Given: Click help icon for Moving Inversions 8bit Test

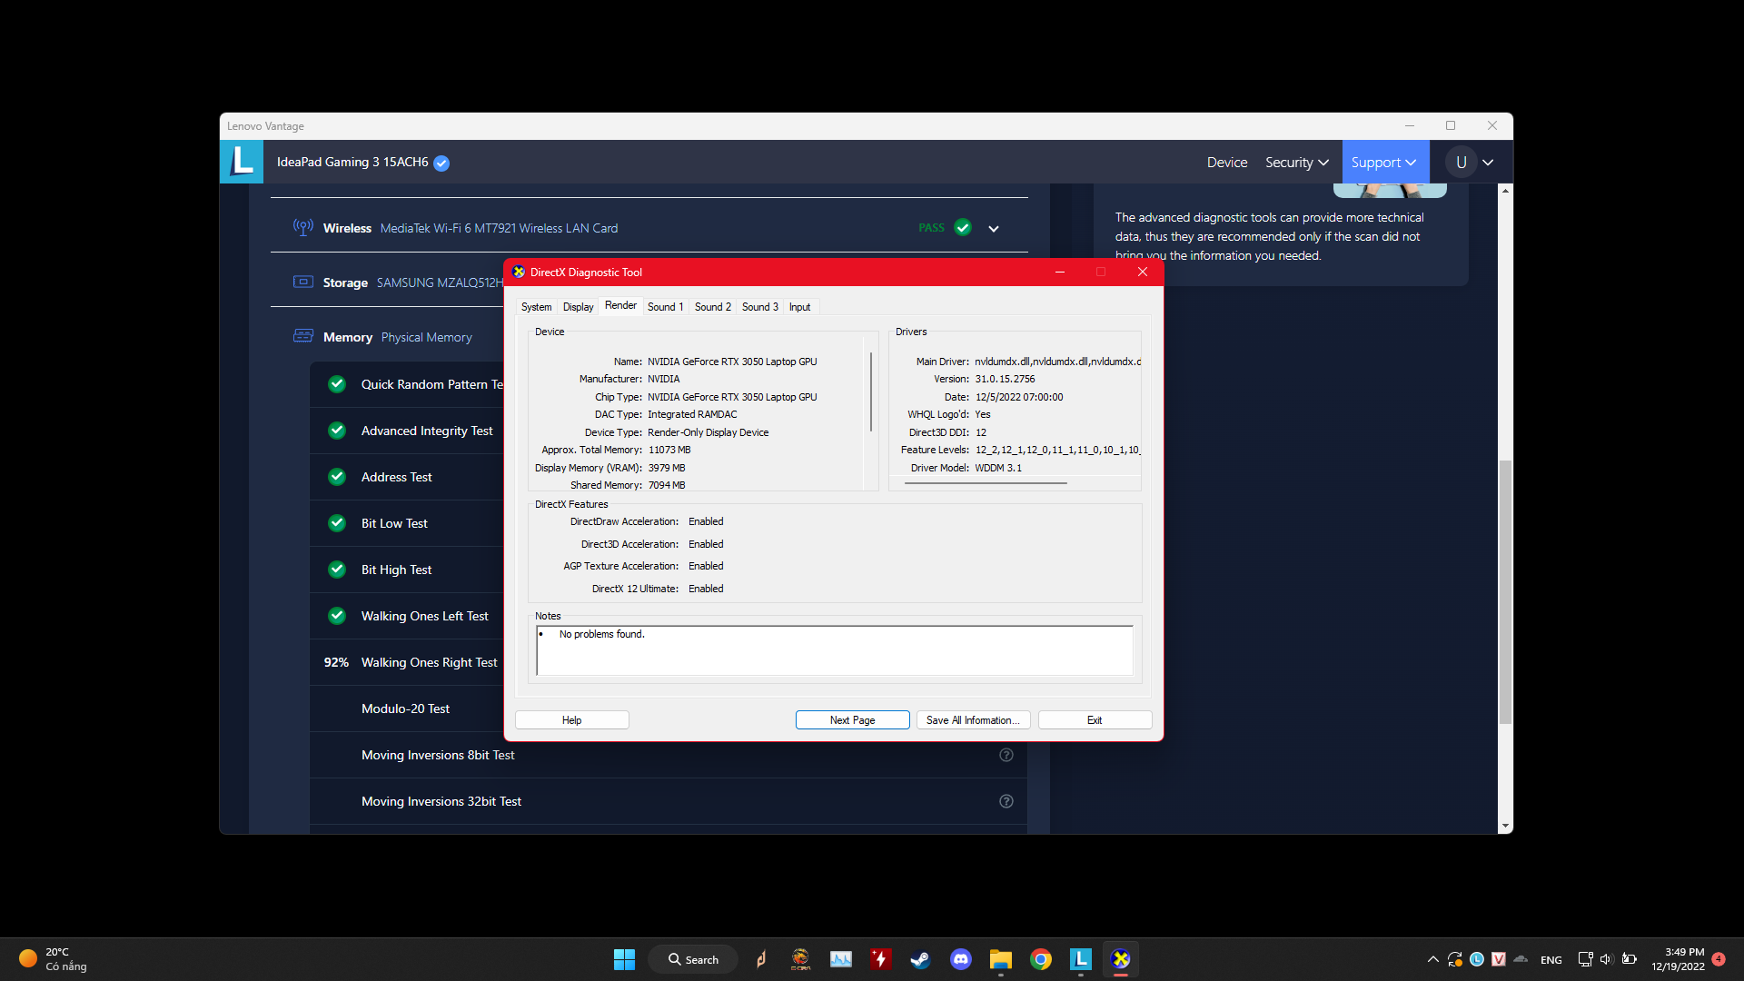Looking at the screenshot, I should click(x=1006, y=755).
